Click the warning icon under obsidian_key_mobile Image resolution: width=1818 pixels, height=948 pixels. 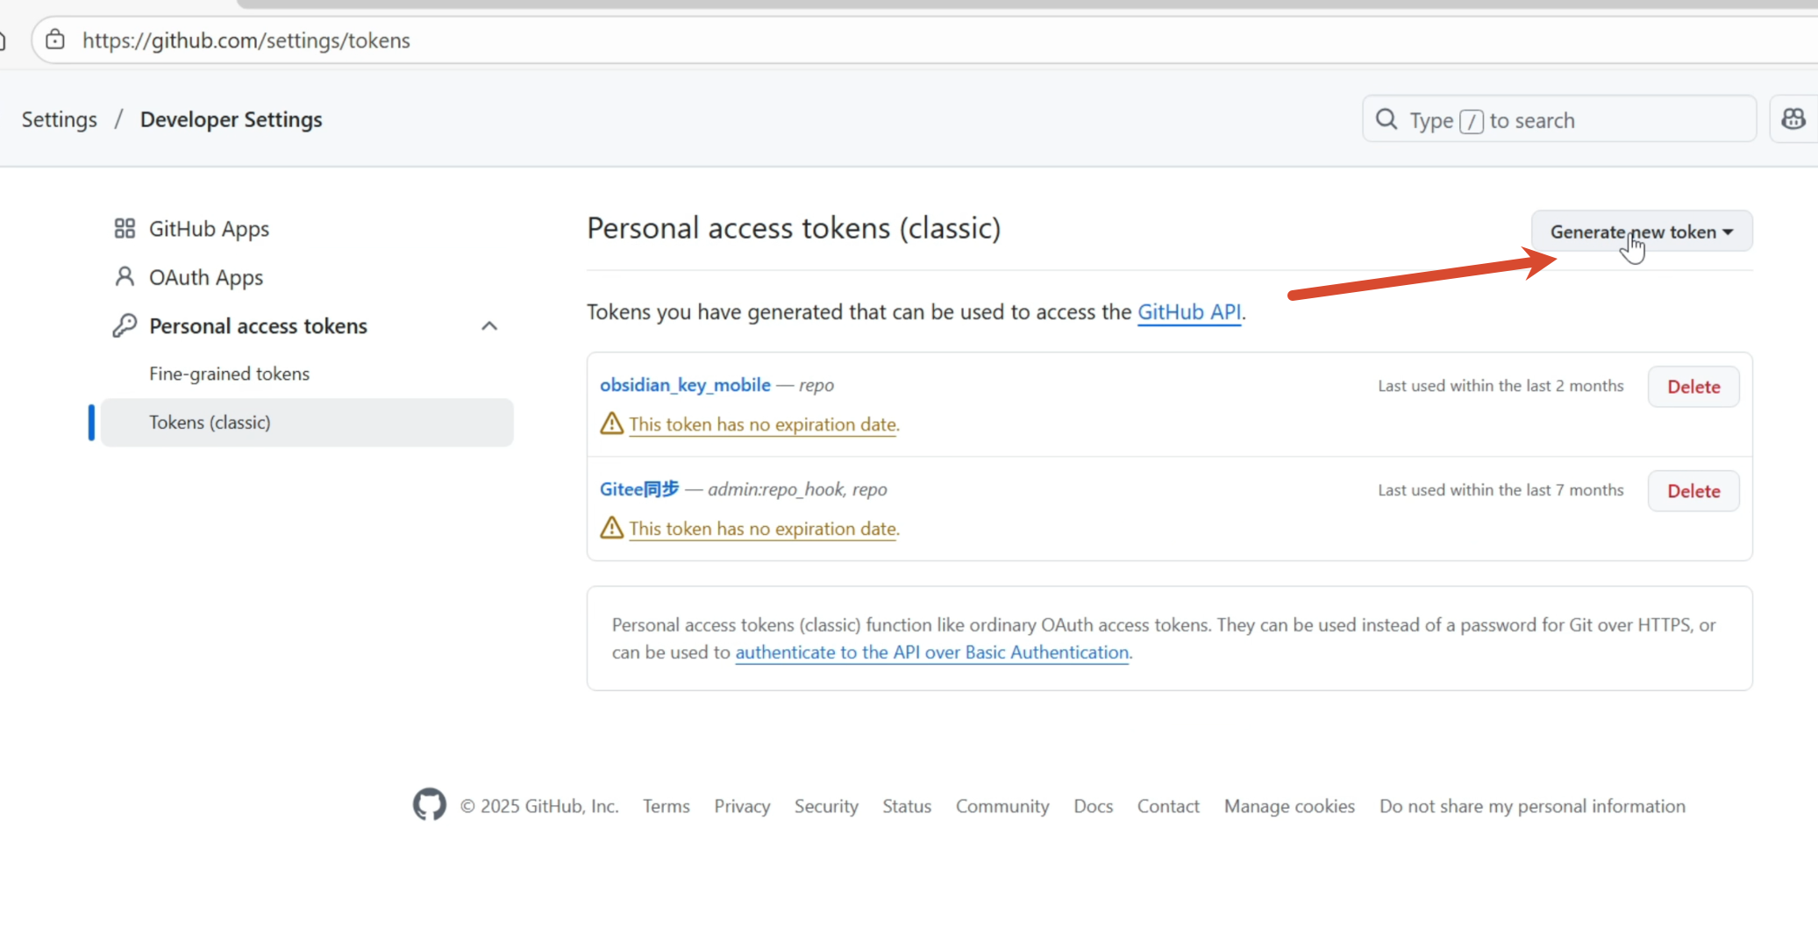[x=611, y=424]
